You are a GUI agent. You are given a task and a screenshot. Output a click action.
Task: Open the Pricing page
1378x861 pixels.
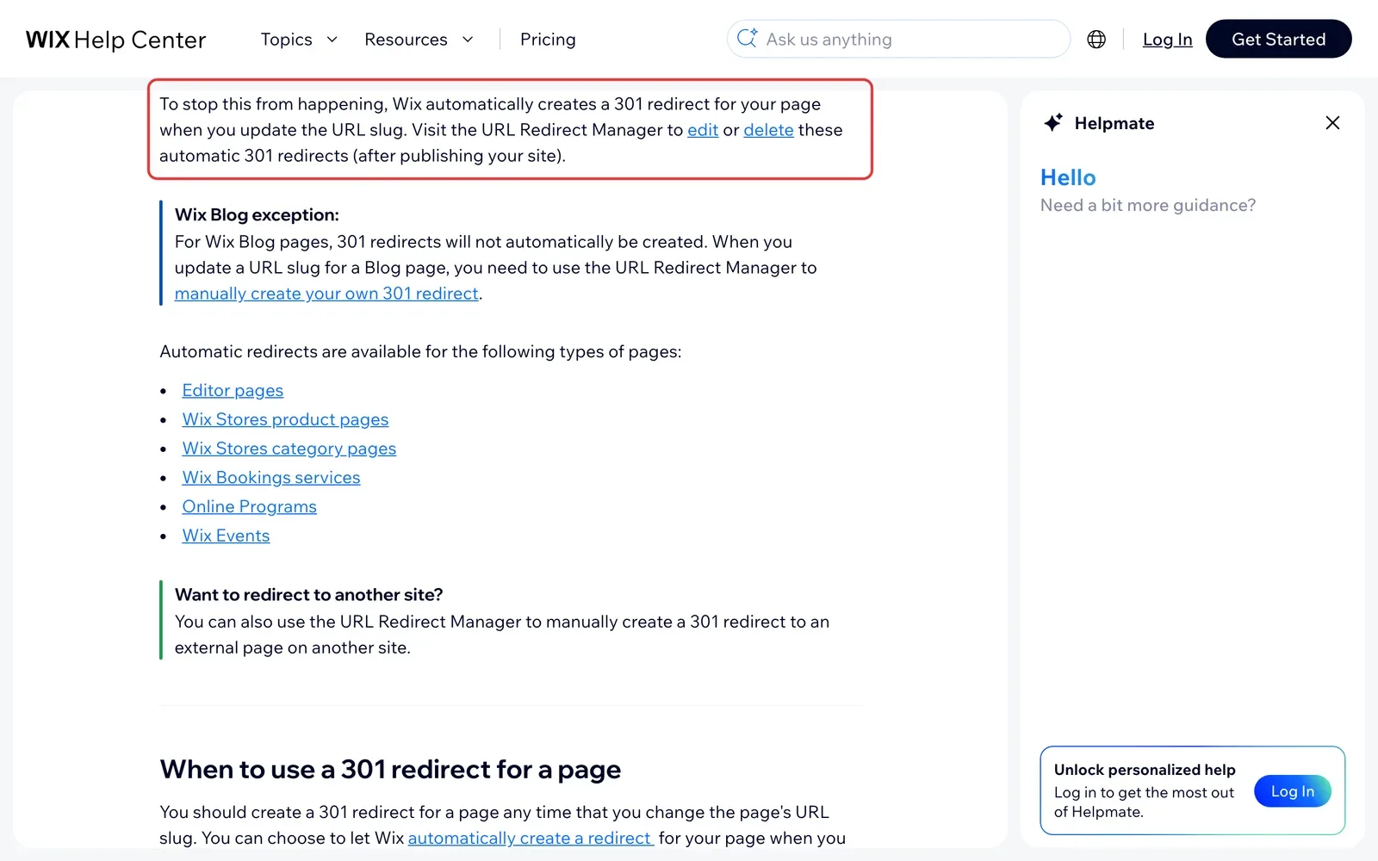548,40
